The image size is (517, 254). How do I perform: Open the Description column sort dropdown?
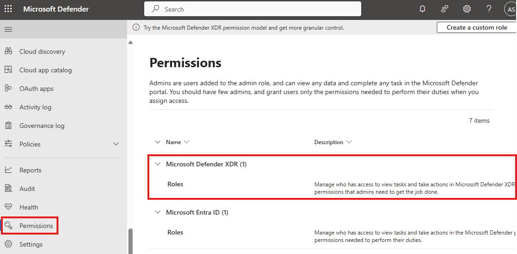point(349,142)
